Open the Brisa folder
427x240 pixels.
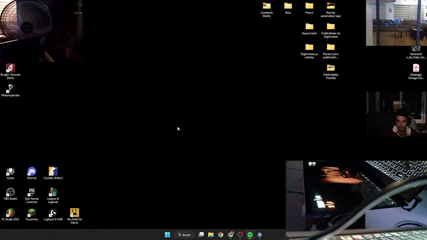tap(288, 8)
